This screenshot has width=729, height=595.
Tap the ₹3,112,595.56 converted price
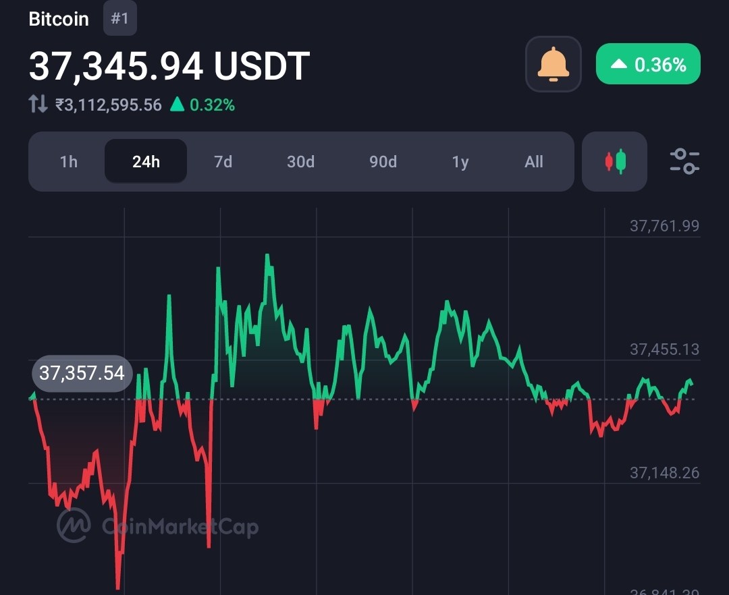(x=109, y=105)
